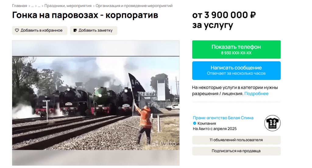312x168 pixels.
Task: Open the Белая Спина seller logo avatar
Action: coord(272,123)
